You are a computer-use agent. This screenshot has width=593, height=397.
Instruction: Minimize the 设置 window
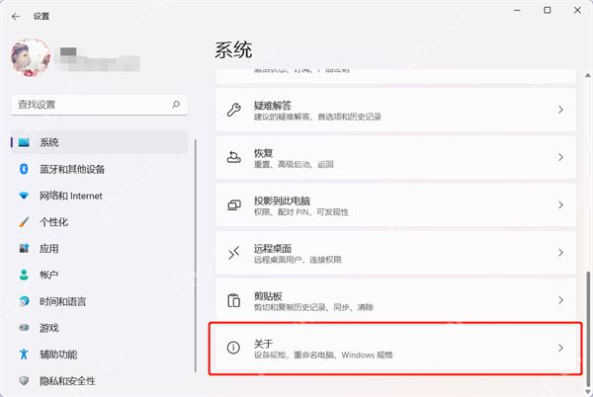517,10
